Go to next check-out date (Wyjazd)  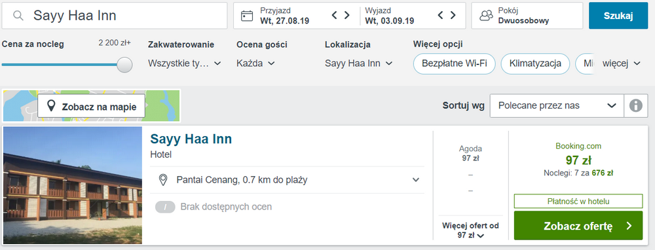click(x=453, y=16)
